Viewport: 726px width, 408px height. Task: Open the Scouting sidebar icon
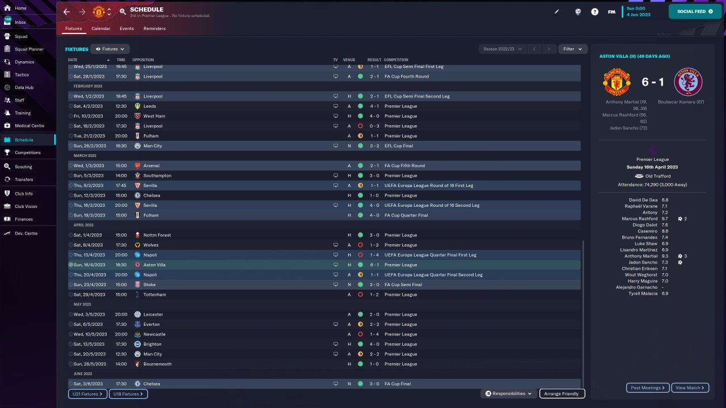pyautogui.click(x=7, y=167)
